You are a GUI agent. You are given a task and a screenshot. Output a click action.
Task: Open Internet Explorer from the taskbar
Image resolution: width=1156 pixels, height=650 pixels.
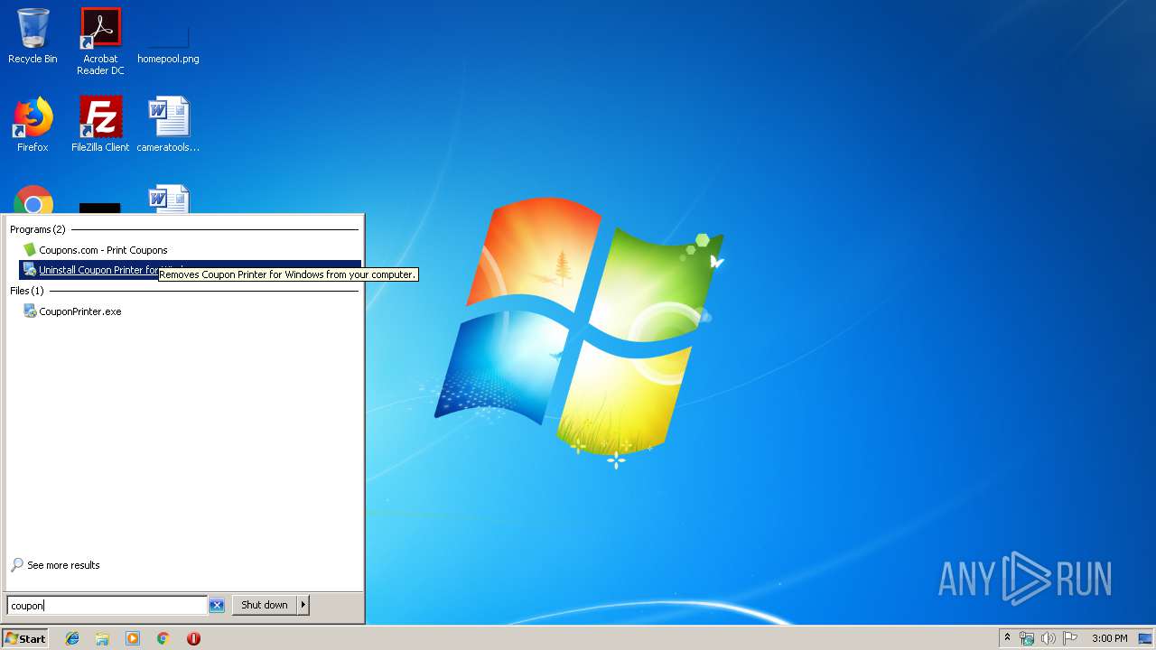72,638
